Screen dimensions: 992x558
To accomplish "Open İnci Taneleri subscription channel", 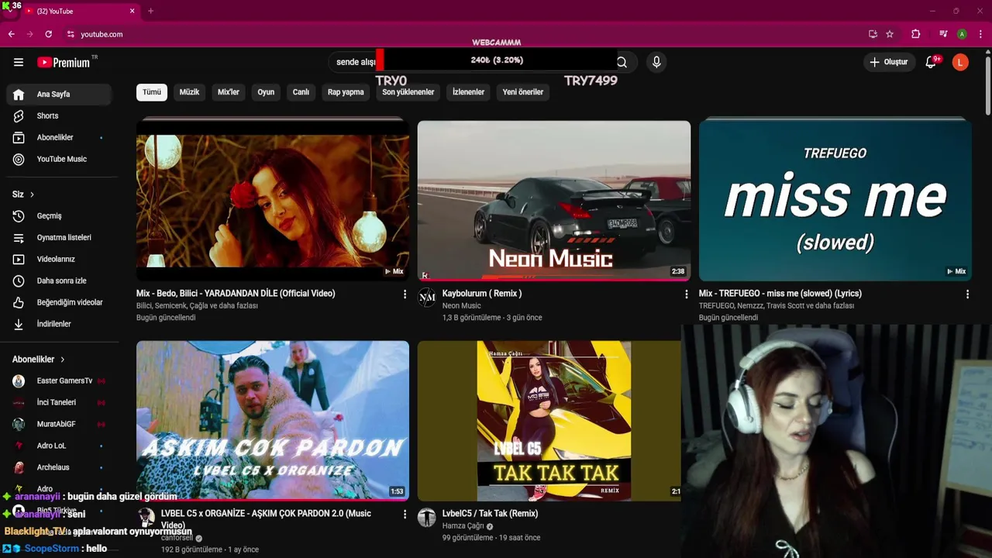I will pyautogui.click(x=60, y=402).
